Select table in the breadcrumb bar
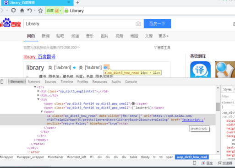The width and height of the screenshot is (235, 168). point(133,157)
